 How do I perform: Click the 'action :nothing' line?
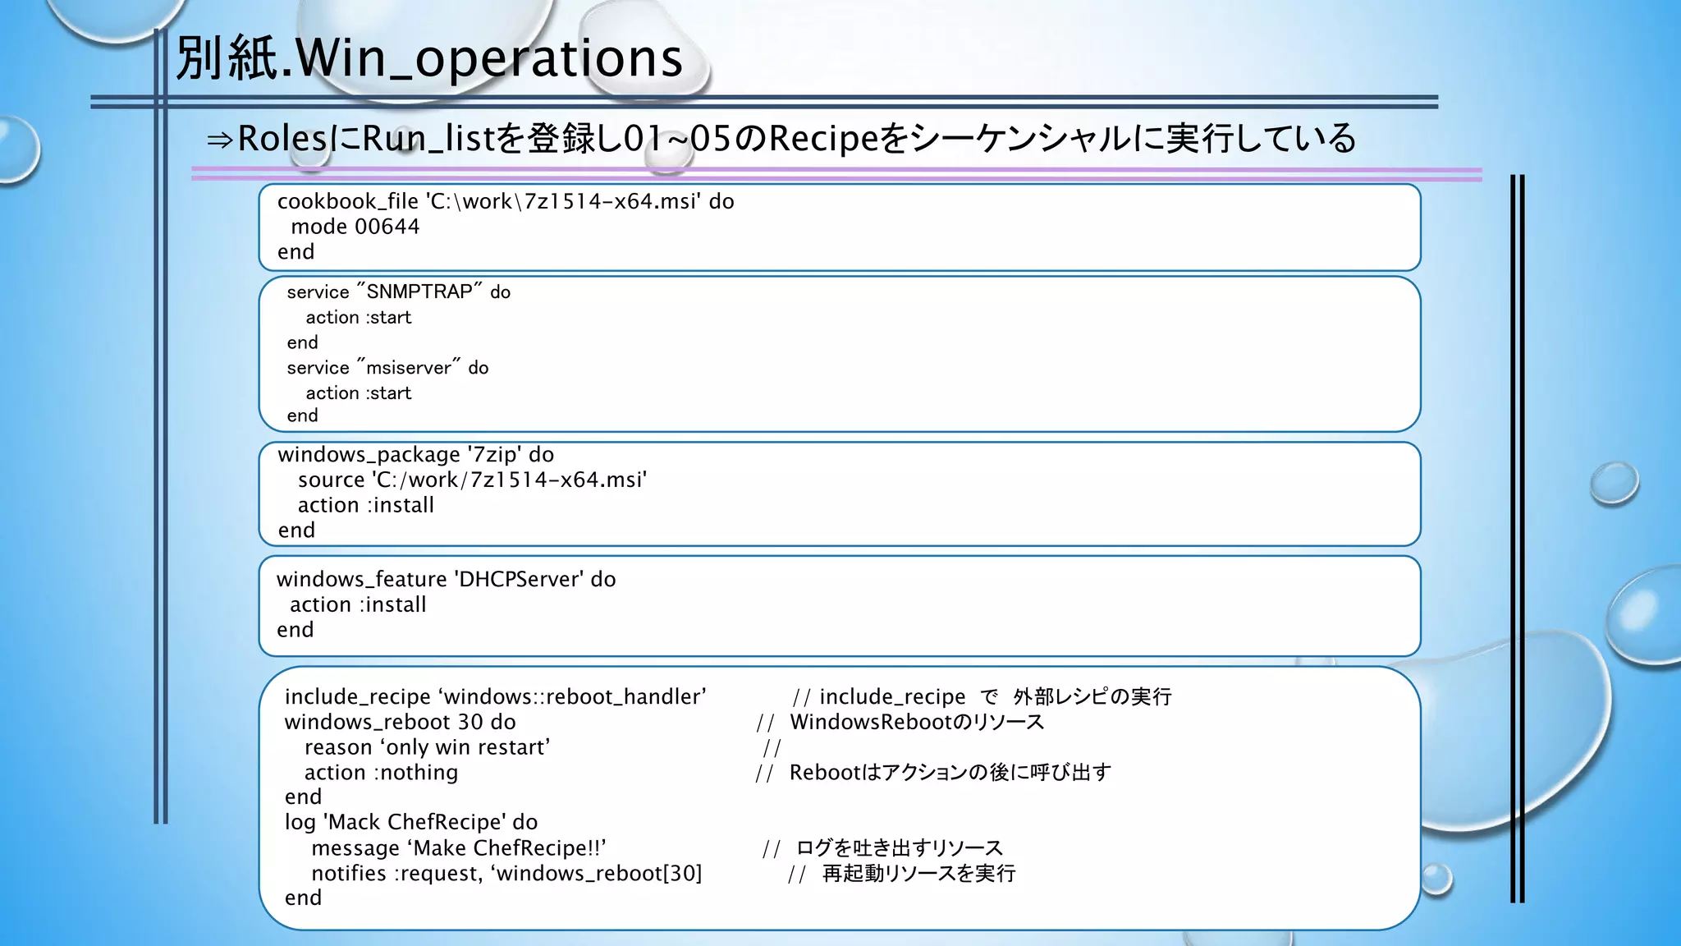(x=381, y=773)
